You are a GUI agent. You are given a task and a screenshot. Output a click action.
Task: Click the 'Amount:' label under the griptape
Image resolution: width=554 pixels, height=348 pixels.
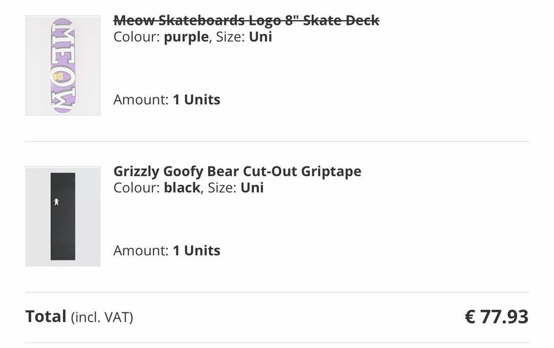tap(141, 251)
